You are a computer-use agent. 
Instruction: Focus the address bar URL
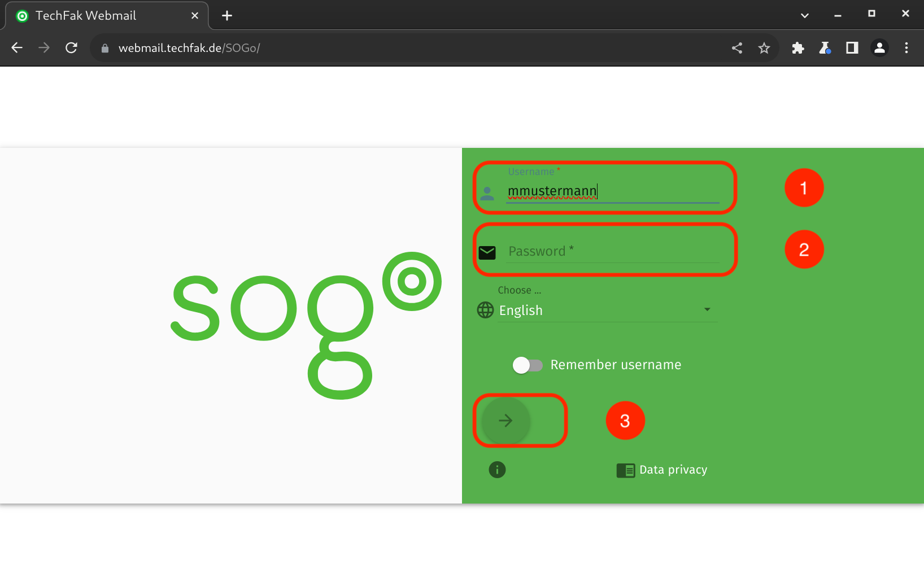click(189, 48)
